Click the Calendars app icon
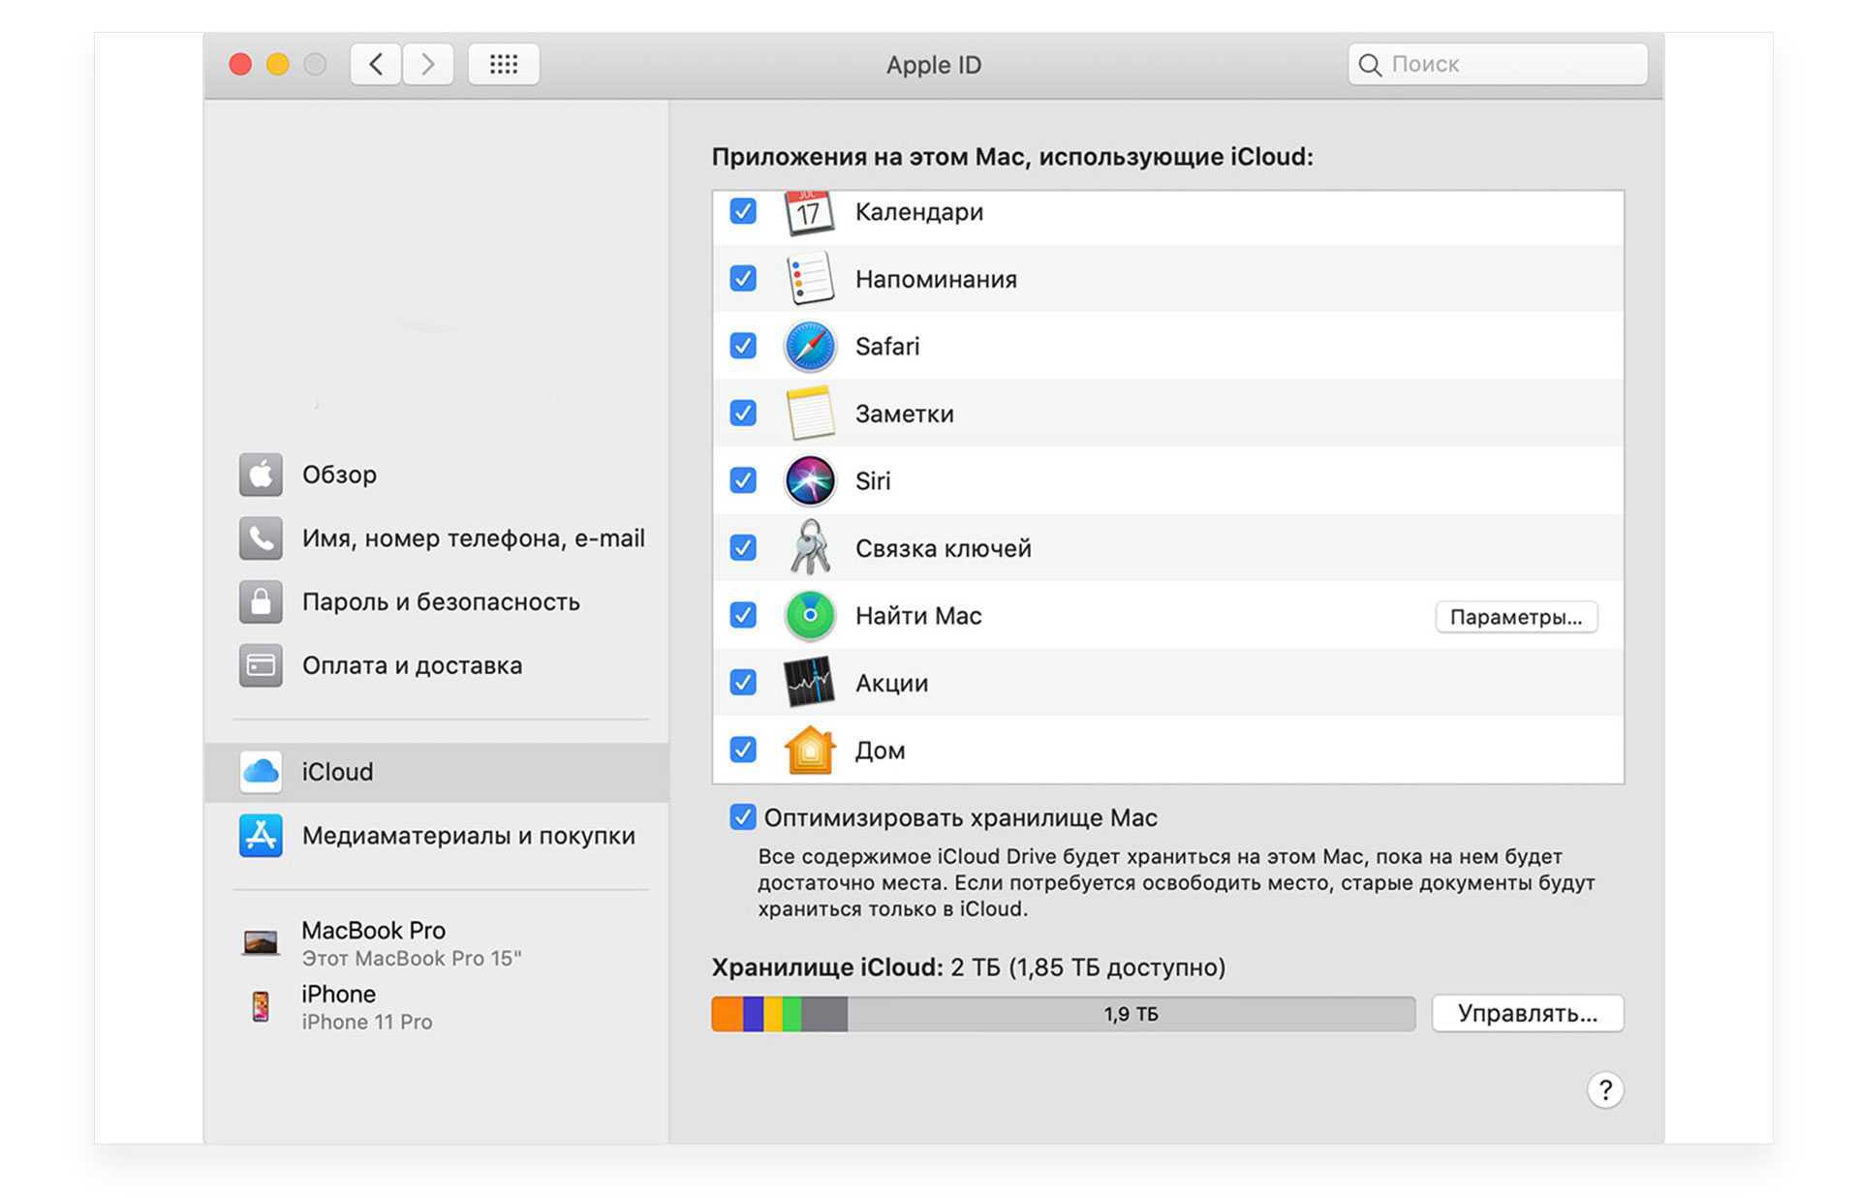This screenshot has height=1198, width=1860. point(809,213)
